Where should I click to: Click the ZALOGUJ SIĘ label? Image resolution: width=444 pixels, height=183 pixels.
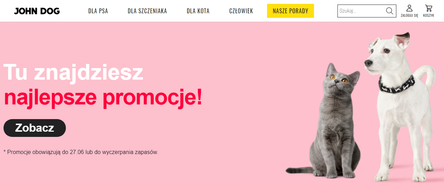[409, 16]
